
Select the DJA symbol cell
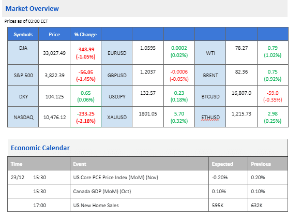(23, 52)
